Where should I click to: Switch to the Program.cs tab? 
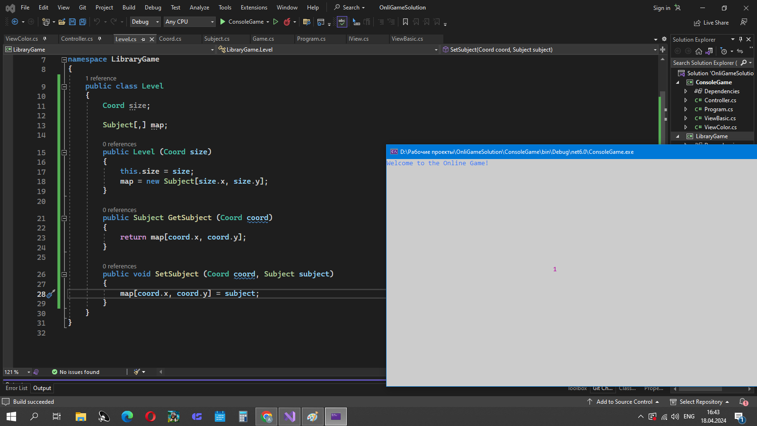click(311, 39)
